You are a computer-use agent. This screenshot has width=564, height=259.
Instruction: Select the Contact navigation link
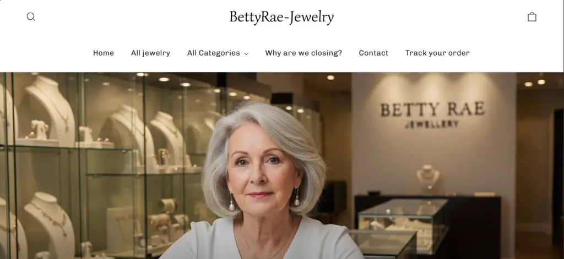(373, 53)
